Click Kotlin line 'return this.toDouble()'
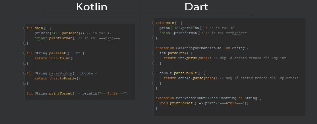 pyautogui.click(x=58, y=78)
